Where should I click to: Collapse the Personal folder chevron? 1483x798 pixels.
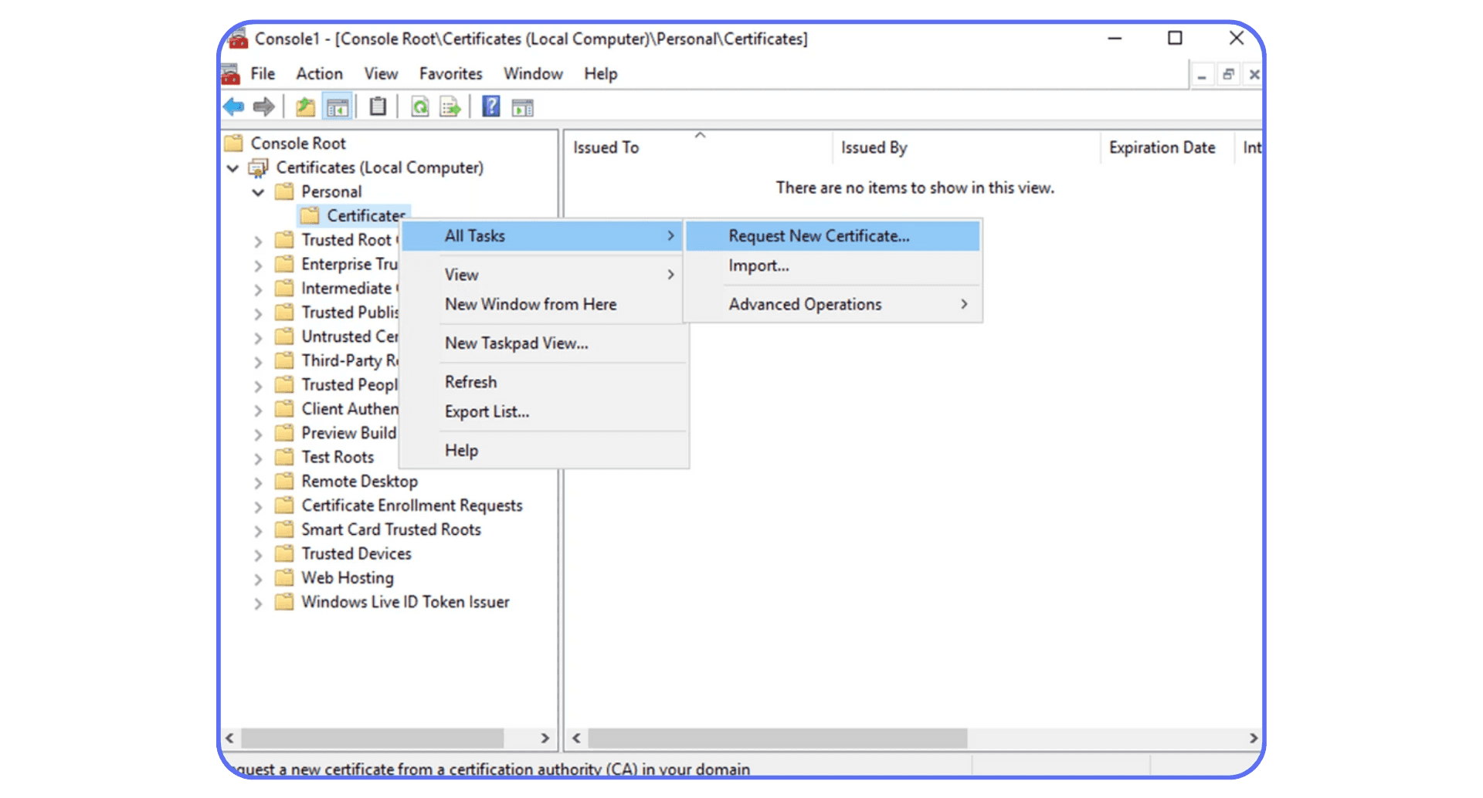(257, 192)
